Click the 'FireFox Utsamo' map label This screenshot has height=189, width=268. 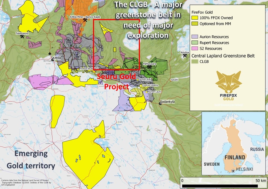click(150, 85)
